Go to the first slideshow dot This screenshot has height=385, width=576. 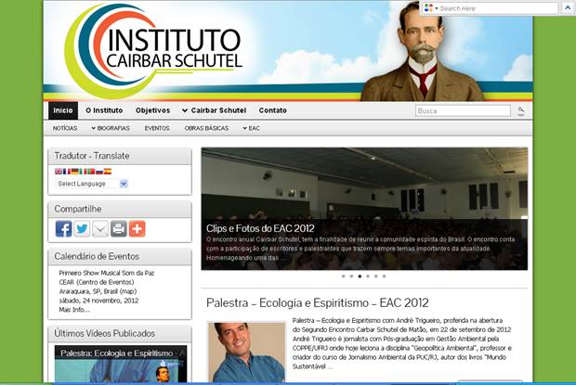(x=344, y=276)
